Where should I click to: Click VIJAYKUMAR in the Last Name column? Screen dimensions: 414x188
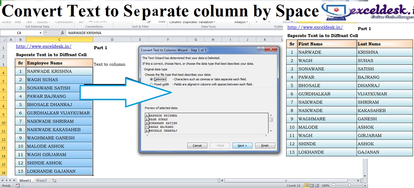(385, 94)
